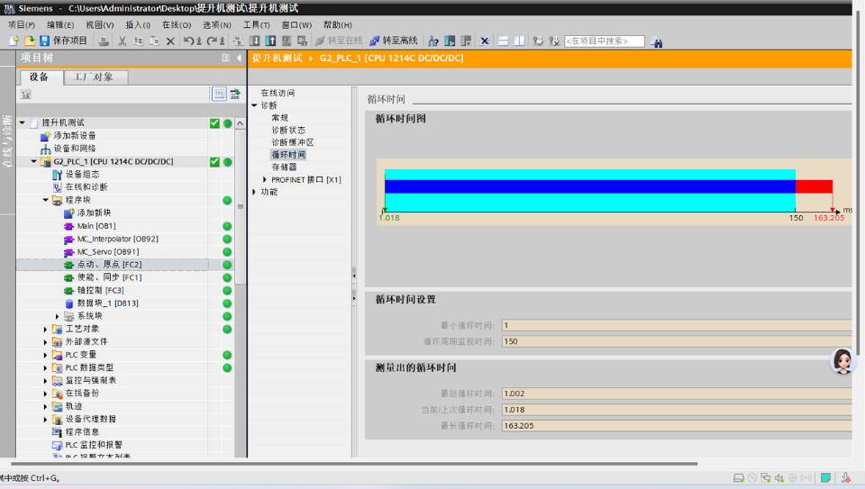Image resolution: width=865 pixels, height=489 pixels.
Task: Click the Upload from device icon
Action: point(270,41)
